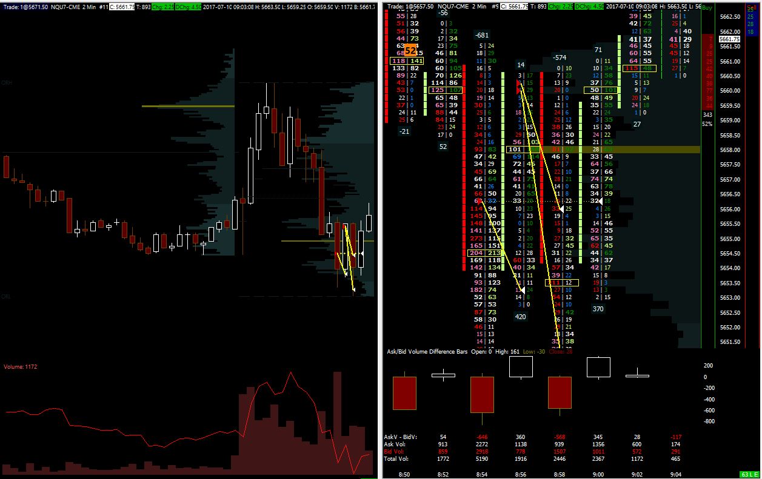Select the 'Trade: 1@5671.50' text in left chart header
Viewport: 762px width, 479px height.
click(27, 6)
